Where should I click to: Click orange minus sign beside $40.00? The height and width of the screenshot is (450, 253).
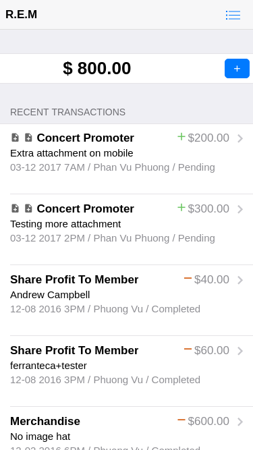pyautogui.click(x=188, y=278)
